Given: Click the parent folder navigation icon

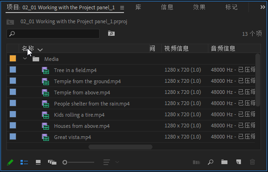Looking at the screenshot, I should click(x=10, y=22).
